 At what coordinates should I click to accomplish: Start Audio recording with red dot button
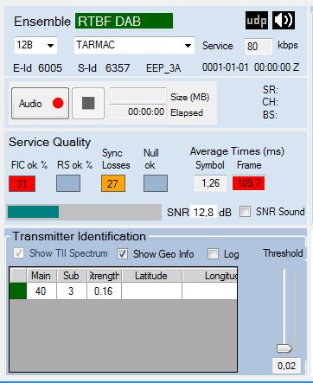[40, 103]
